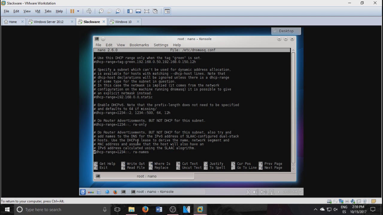Switch to the Windows 10 tab
This screenshot has height=215, width=383.
coord(123,22)
